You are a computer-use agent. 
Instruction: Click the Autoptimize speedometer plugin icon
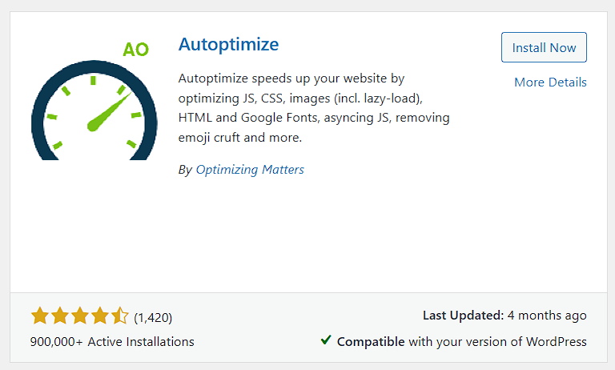pos(94,99)
